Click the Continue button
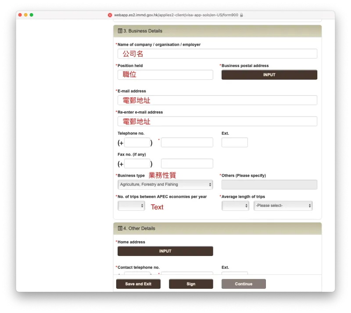351x313 pixels. (x=244, y=284)
